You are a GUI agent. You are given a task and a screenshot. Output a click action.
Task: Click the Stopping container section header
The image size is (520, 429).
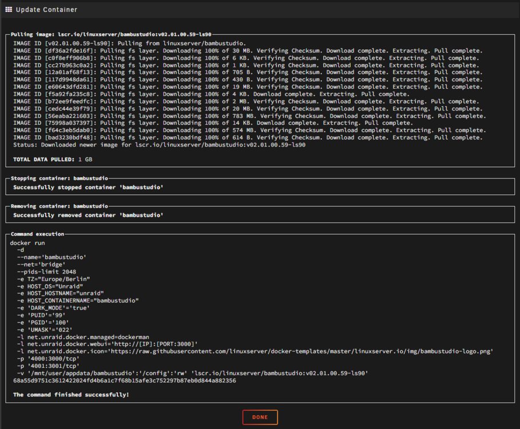(x=59, y=178)
